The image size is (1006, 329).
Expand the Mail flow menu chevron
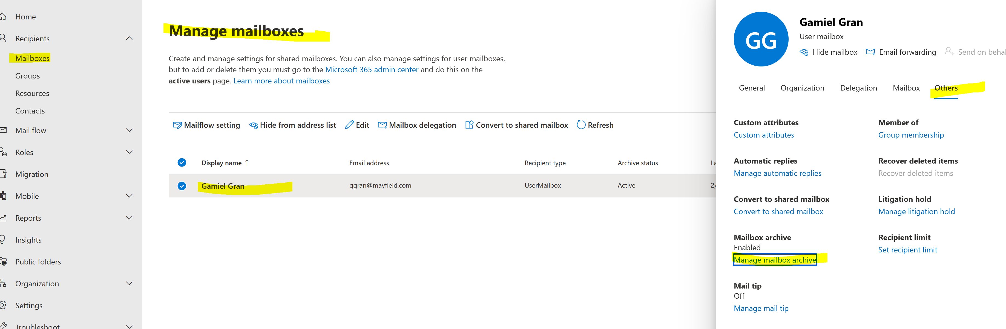[x=129, y=130]
